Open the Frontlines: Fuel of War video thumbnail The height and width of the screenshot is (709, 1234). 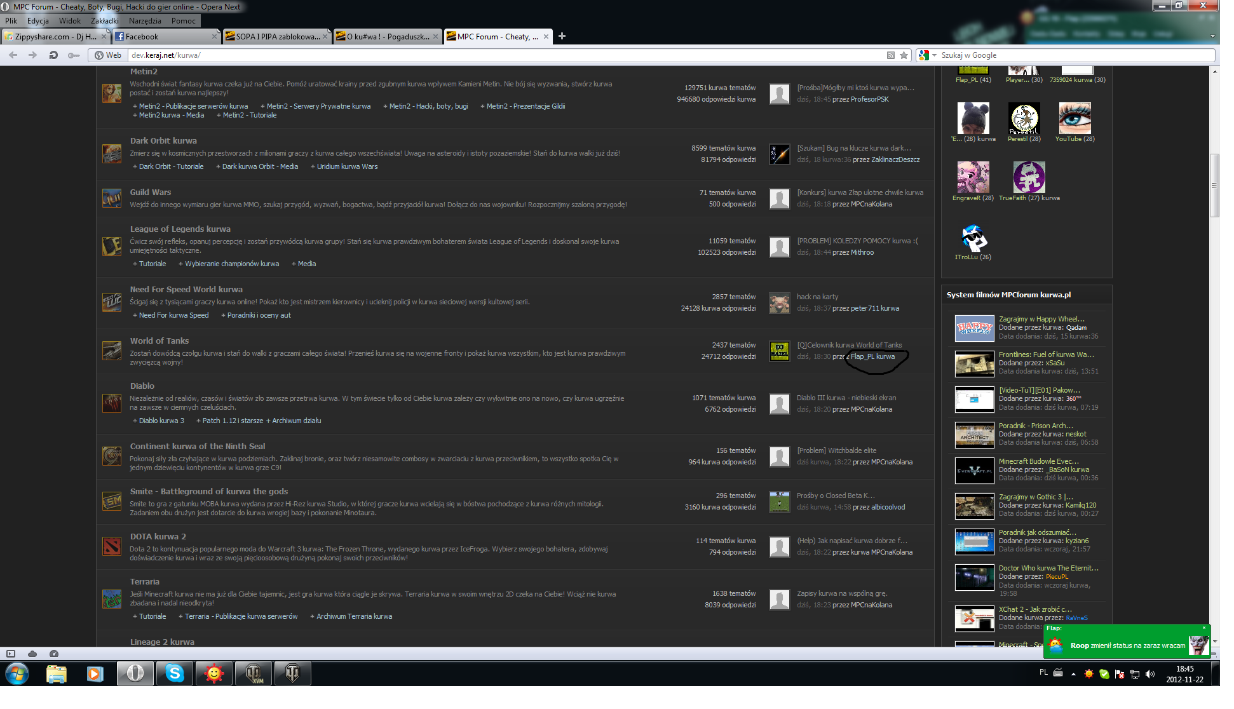[x=975, y=364]
